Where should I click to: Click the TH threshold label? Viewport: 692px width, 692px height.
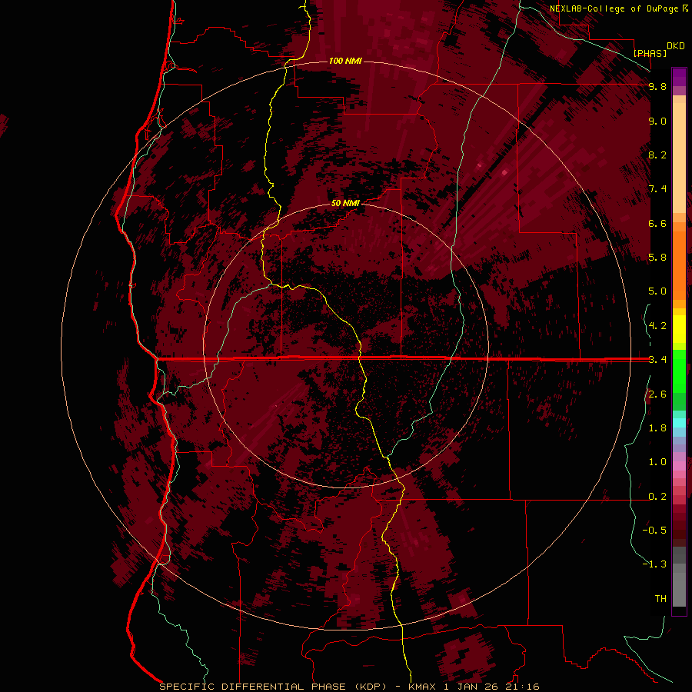tap(660, 599)
